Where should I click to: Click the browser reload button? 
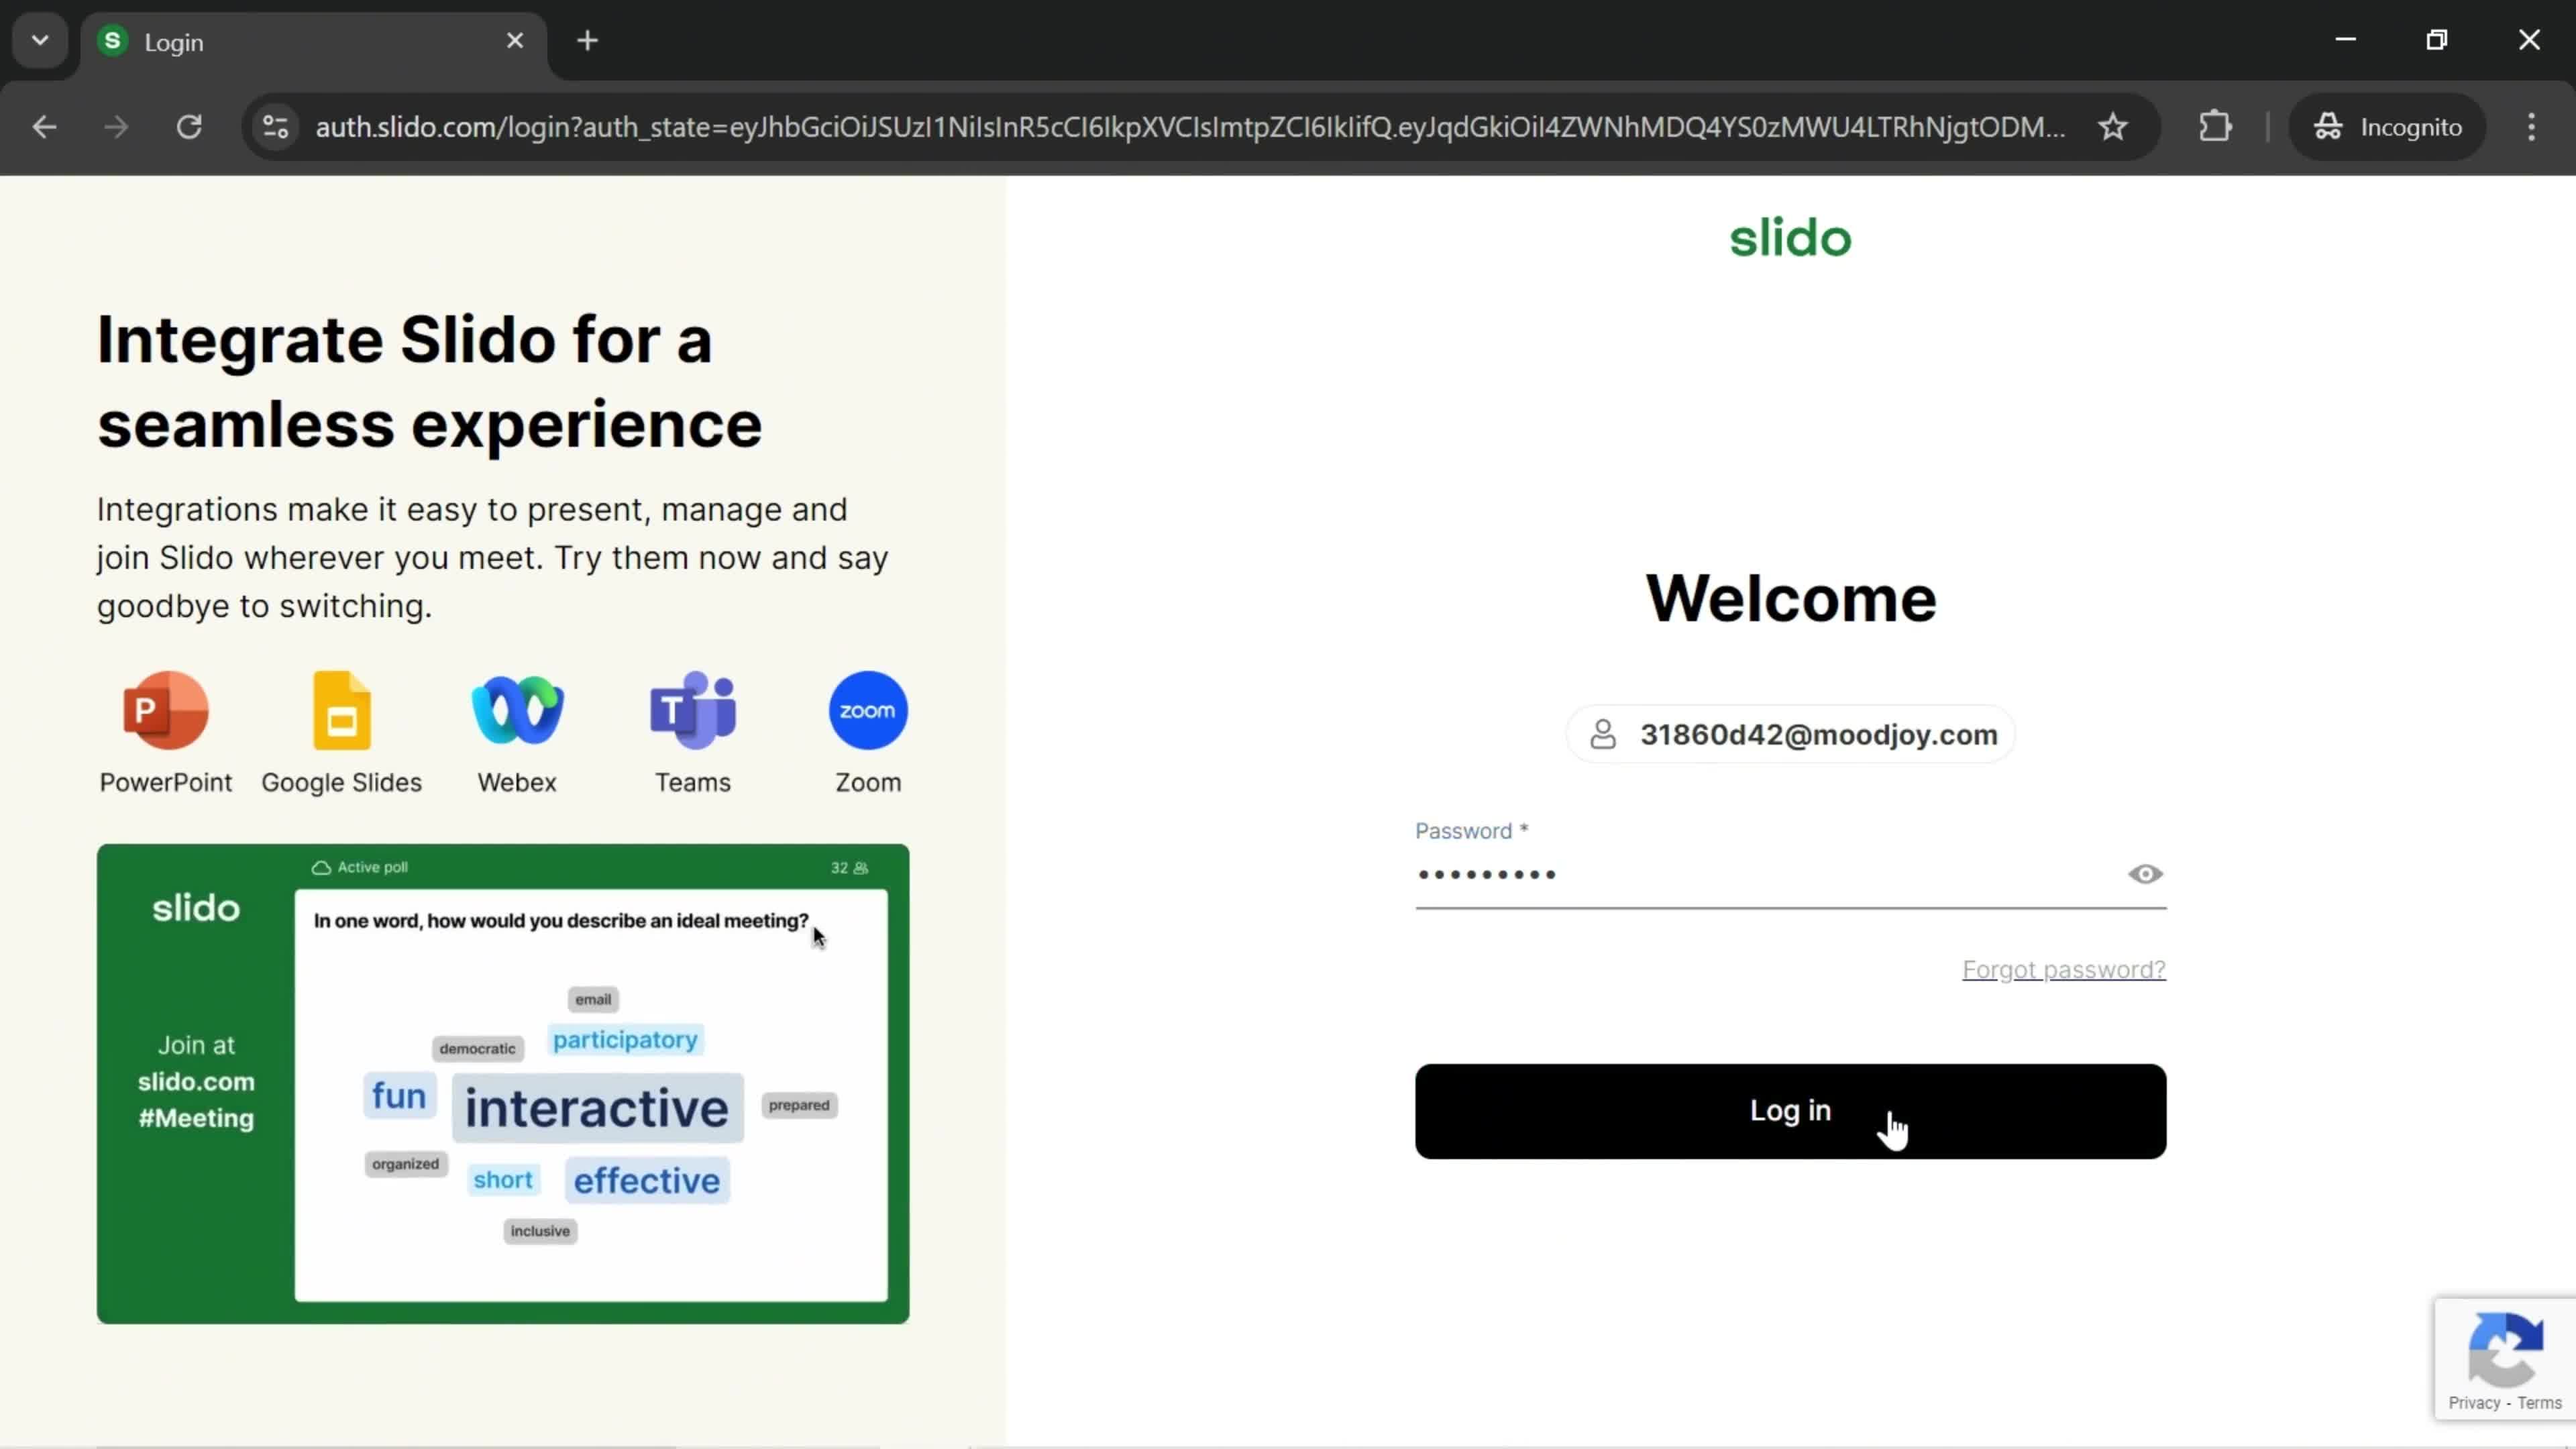189,125
